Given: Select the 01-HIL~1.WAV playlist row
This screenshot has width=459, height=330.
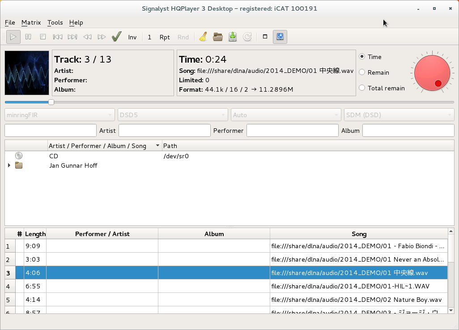Looking at the screenshot, I should click(x=226, y=286).
